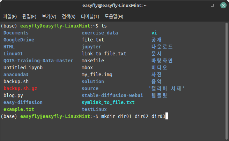229x141 pixels.
Task: Click the mbox entry
Action: click(87, 68)
